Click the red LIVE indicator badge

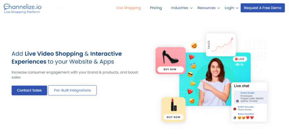pos(240,59)
